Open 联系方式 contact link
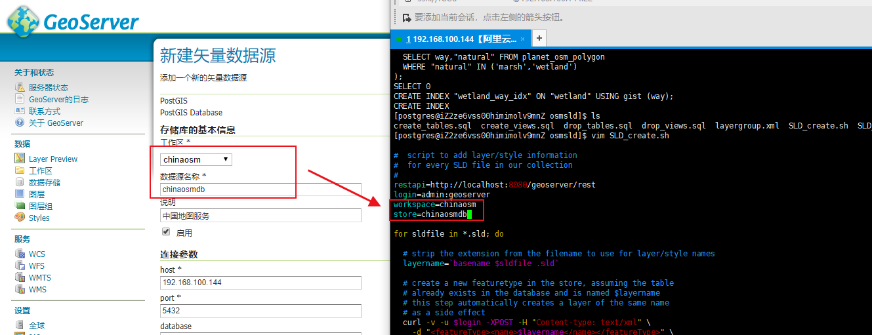Image resolution: width=872 pixels, height=335 pixels. (x=45, y=111)
